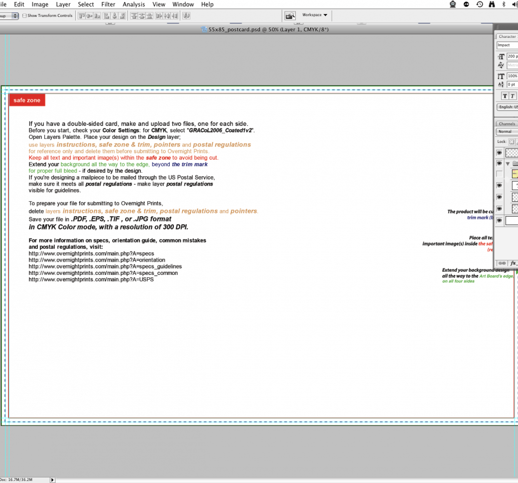Click the Align Top Edges icon
The height and width of the screenshot is (483, 518).
pos(81,16)
